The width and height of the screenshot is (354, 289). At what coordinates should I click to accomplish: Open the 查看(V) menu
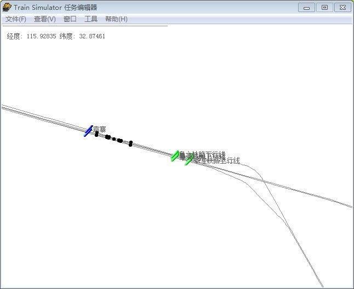44,19
